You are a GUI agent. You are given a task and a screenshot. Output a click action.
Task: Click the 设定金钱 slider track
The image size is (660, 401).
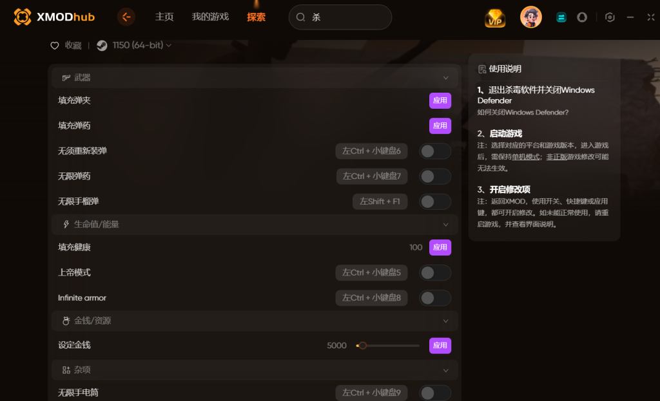point(387,346)
